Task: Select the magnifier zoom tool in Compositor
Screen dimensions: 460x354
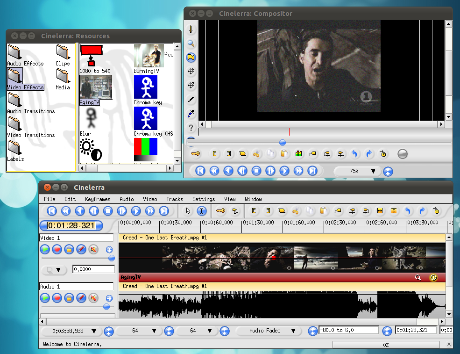Action: click(191, 43)
